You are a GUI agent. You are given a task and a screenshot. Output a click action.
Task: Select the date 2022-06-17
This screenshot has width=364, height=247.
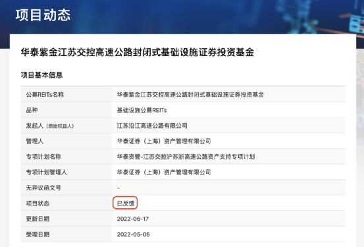tap(133, 219)
